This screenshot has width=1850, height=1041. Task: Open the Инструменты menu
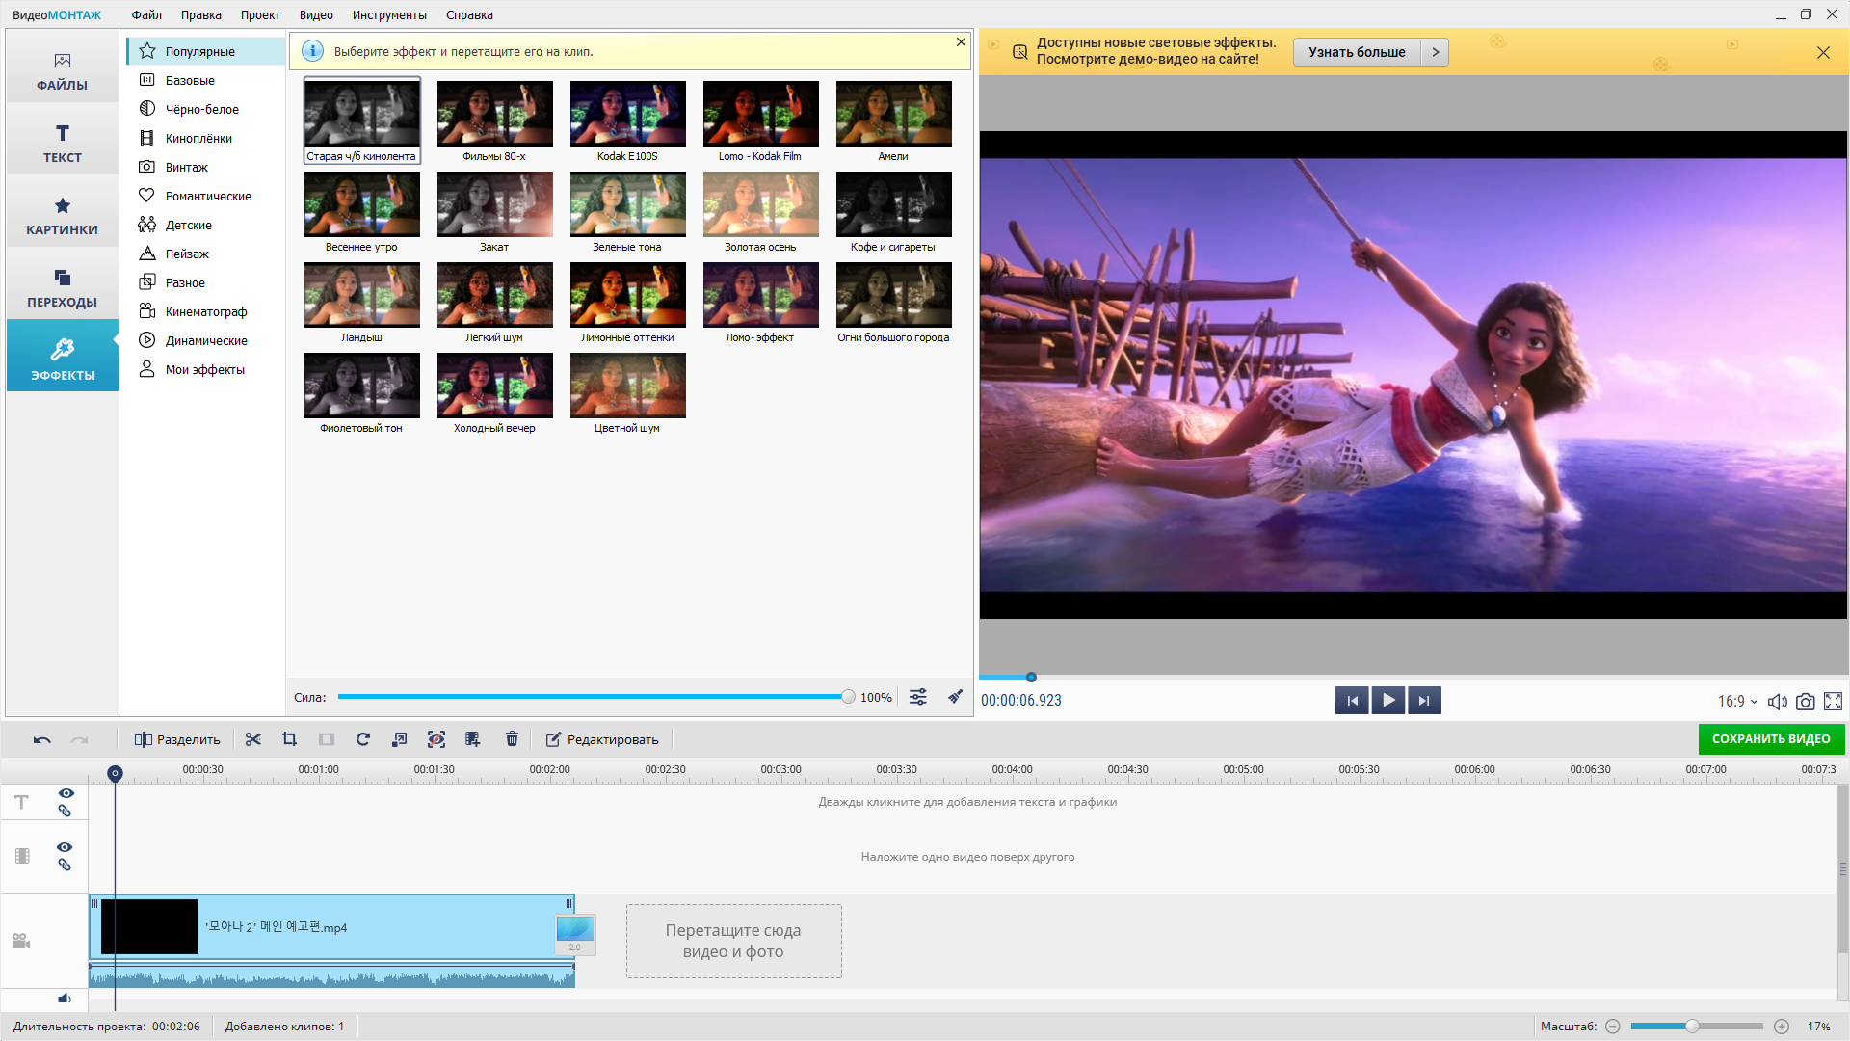click(x=389, y=14)
